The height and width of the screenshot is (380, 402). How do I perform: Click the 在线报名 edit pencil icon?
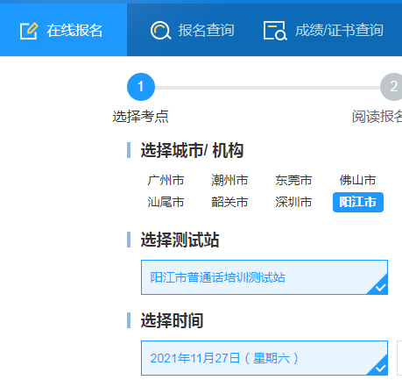(29, 31)
